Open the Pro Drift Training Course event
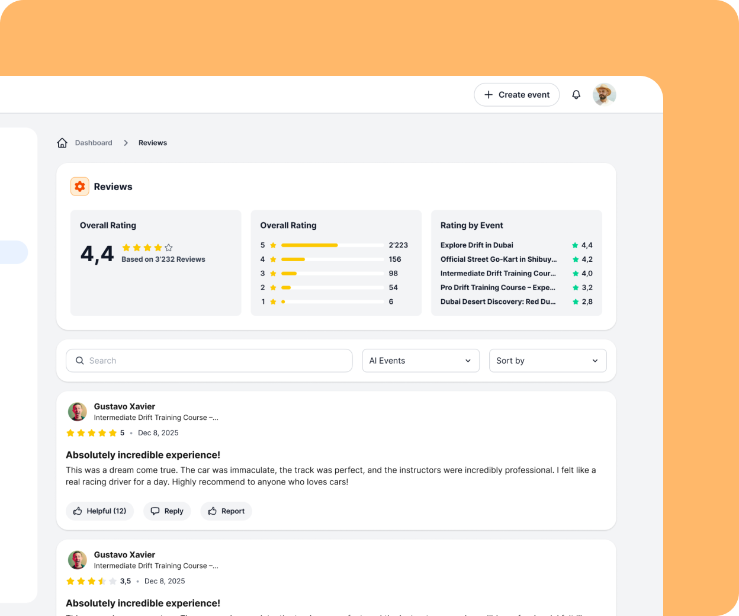The width and height of the screenshot is (739, 616). click(497, 287)
